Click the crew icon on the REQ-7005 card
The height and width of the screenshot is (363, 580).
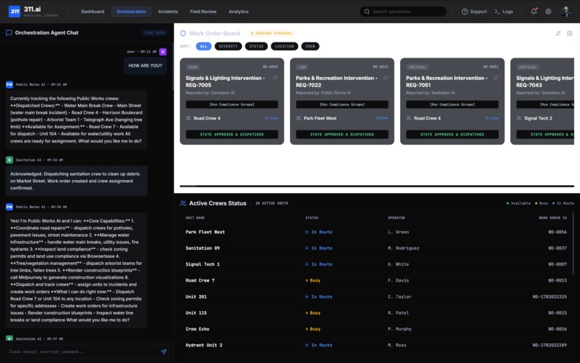[189, 118]
